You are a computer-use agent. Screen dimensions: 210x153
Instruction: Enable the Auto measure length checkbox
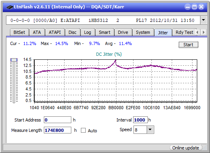pos(83,130)
